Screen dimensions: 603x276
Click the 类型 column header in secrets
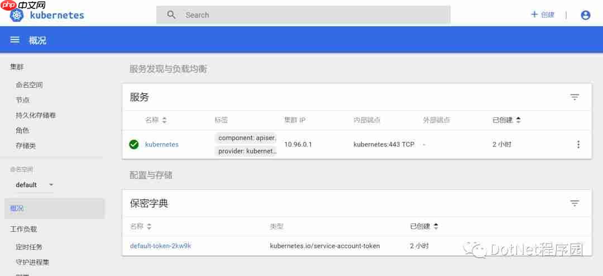[276, 226]
